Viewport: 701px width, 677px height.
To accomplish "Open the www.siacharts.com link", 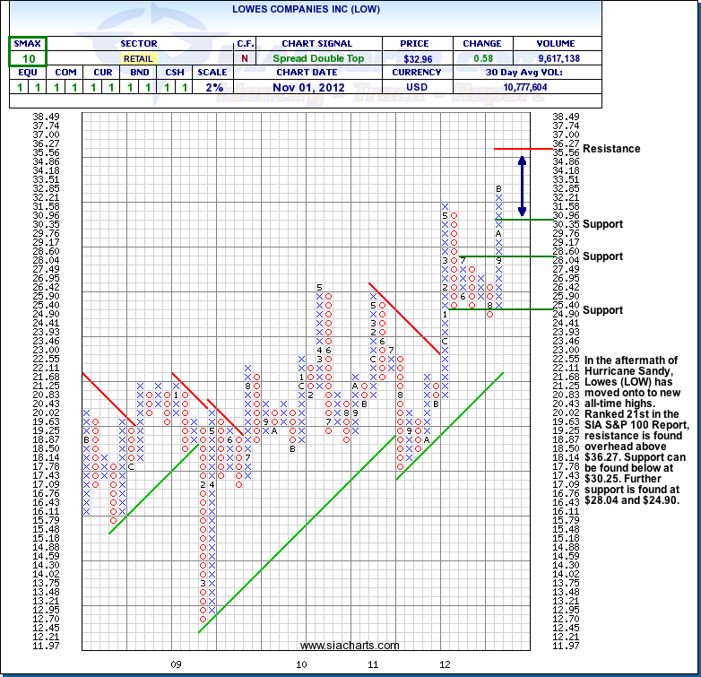I will [350, 646].
